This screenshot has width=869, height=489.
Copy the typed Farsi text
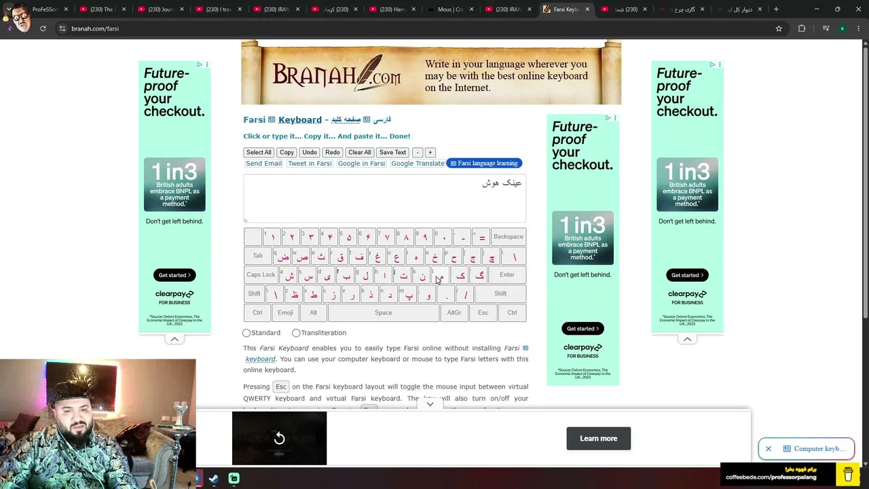click(x=286, y=152)
